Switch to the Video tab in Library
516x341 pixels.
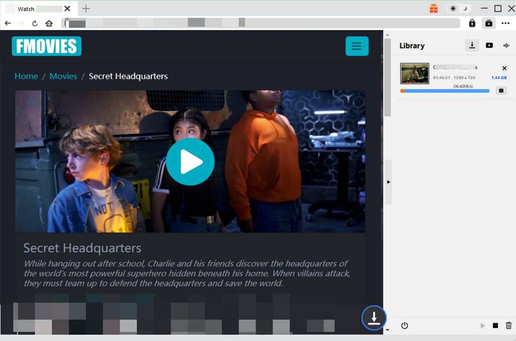click(x=489, y=45)
